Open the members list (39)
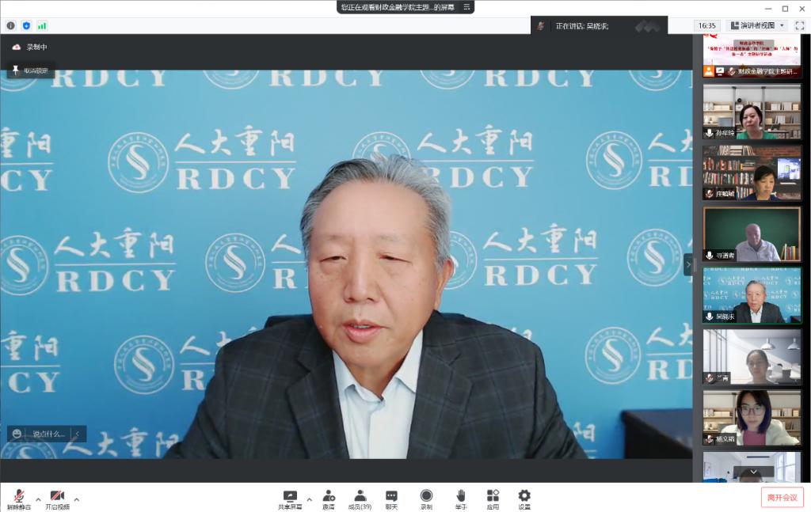Screen dimensions: 811x512 tap(360, 498)
